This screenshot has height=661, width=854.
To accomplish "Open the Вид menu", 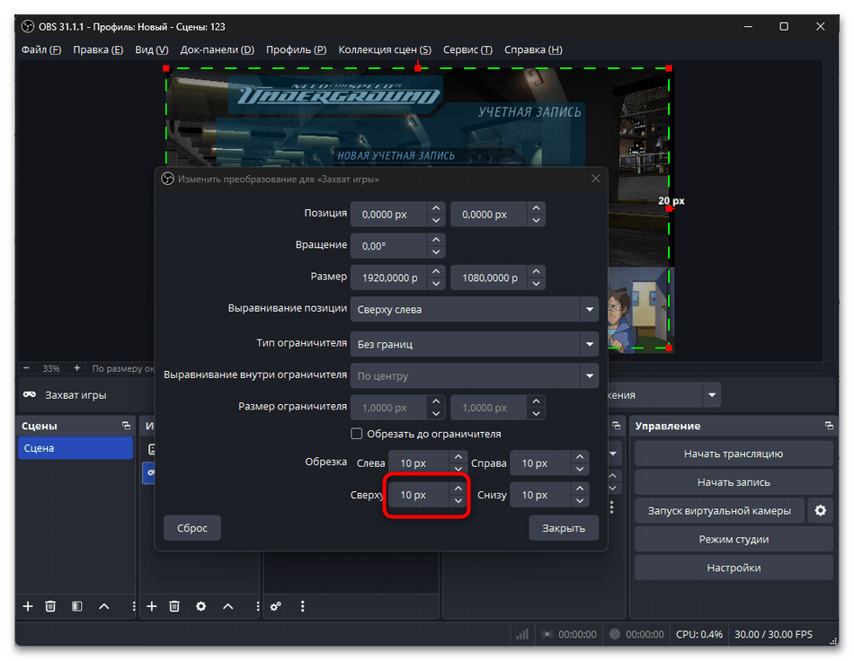I will pos(151,49).
